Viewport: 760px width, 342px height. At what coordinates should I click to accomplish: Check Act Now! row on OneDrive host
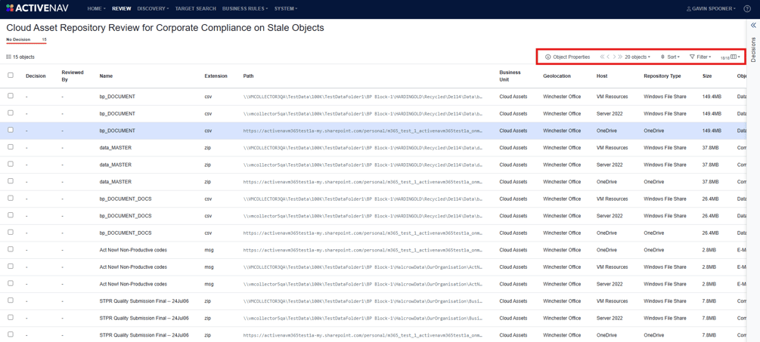11,250
